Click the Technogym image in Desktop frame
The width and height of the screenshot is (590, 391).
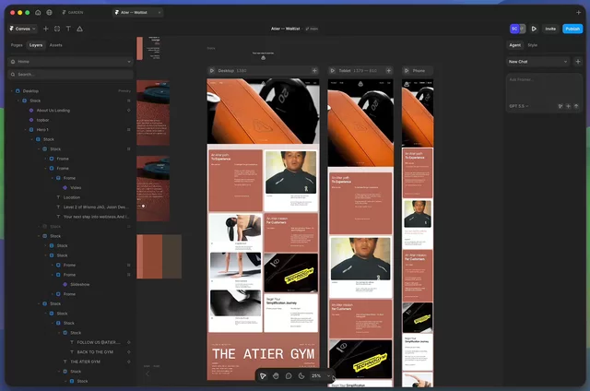click(x=291, y=273)
